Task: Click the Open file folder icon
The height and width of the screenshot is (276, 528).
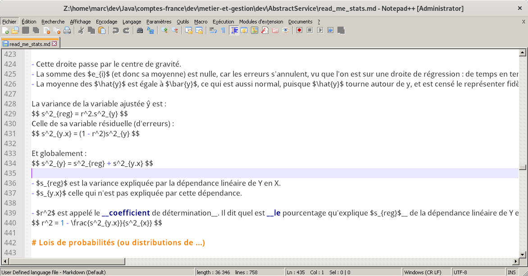Action: pyautogui.click(x=15, y=30)
